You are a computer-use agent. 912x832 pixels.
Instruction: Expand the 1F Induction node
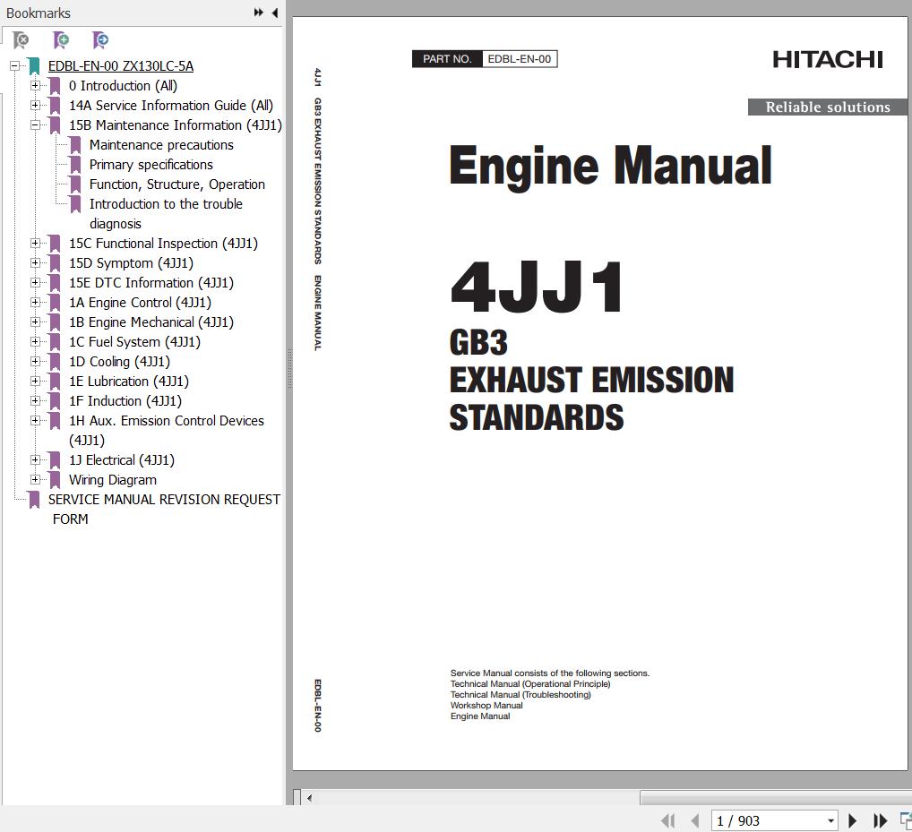(36, 401)
